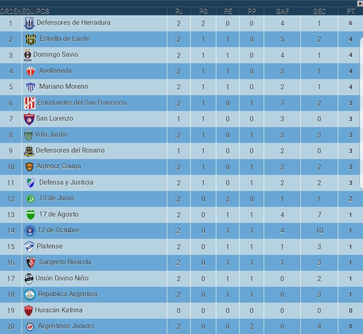The height and width of the screenshot is (334, 363).
Task: Click the 13 de Junio green circular badge
Action: [x=31, y=199]
